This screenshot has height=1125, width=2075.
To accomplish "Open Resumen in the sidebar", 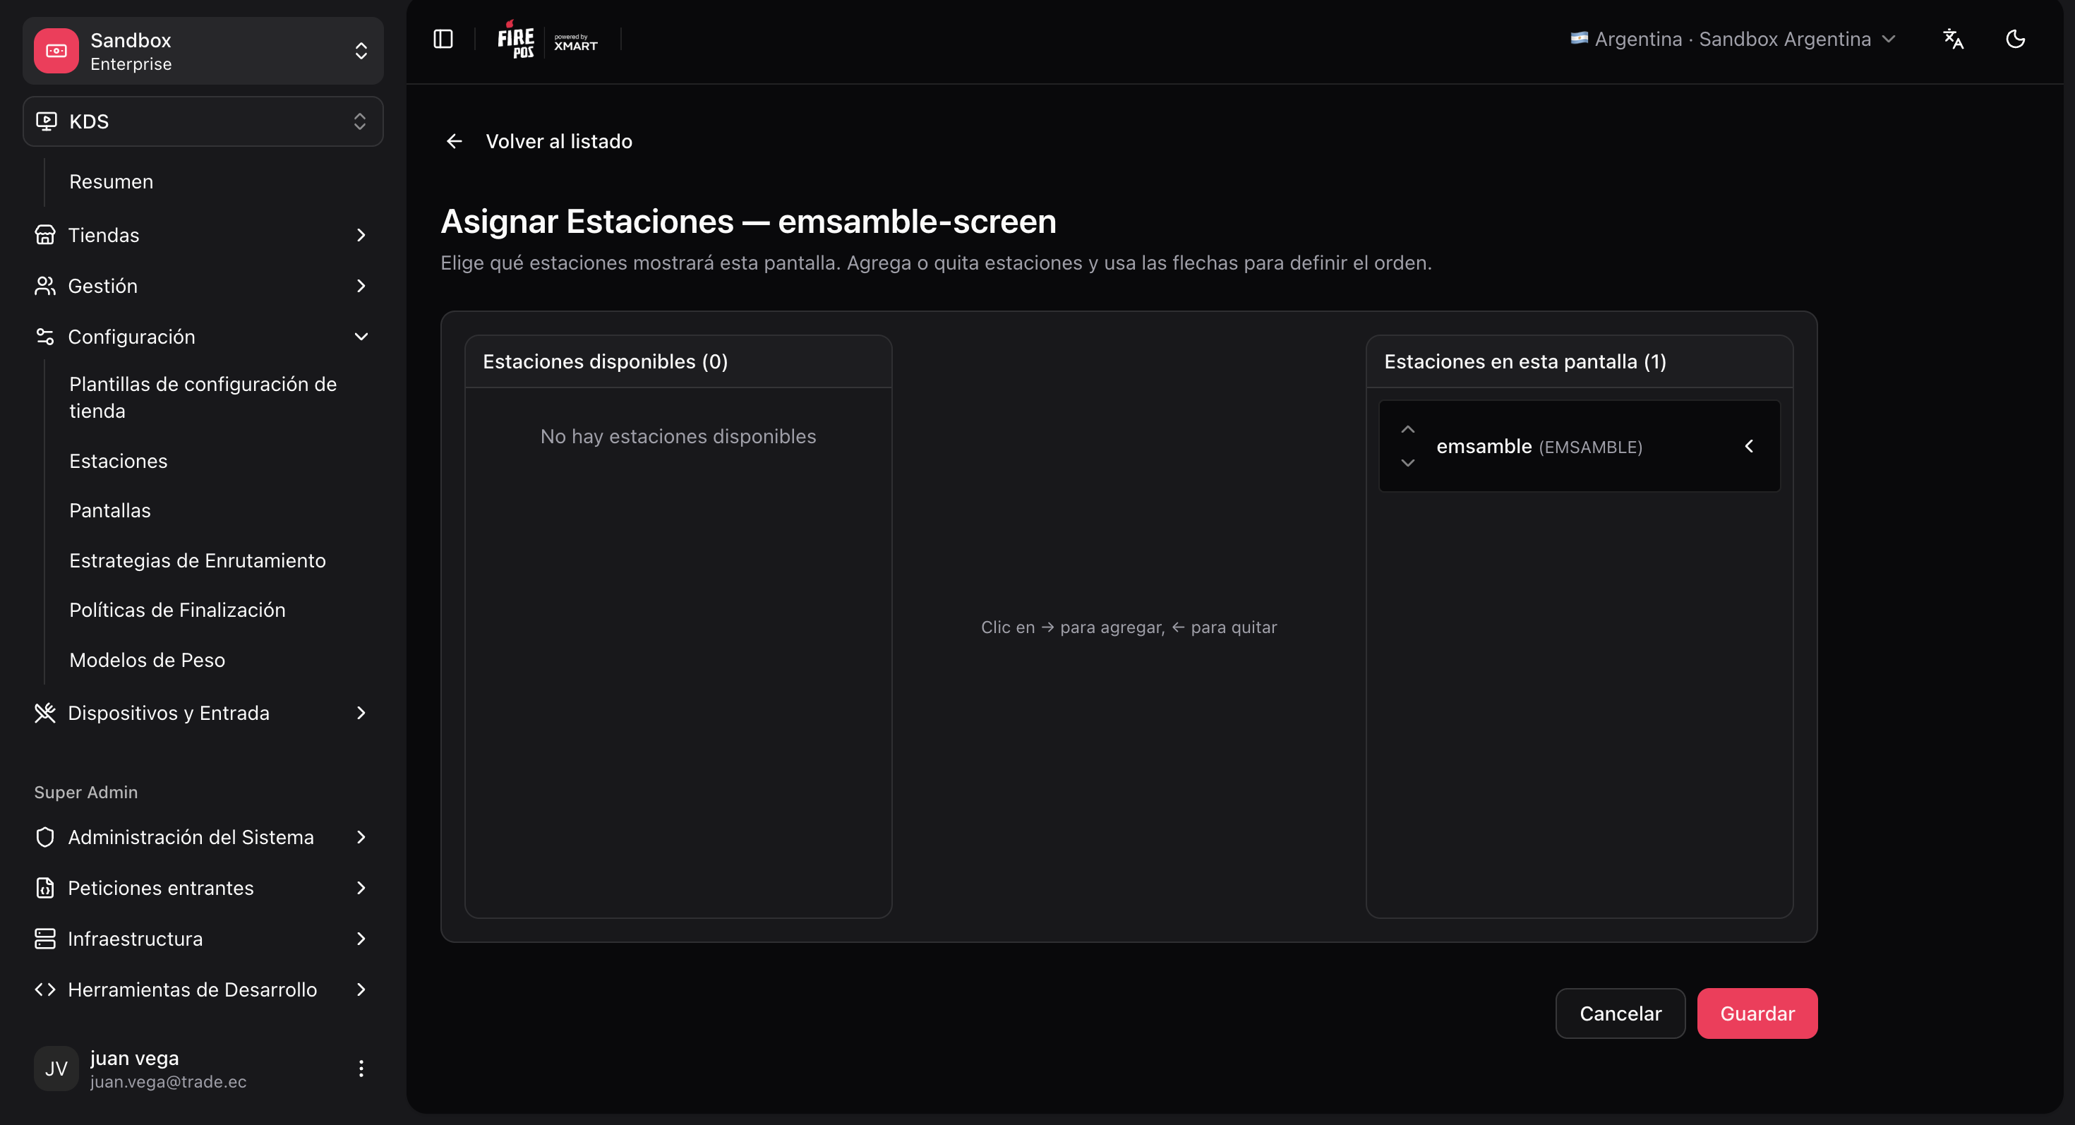I will click(112, 182).
